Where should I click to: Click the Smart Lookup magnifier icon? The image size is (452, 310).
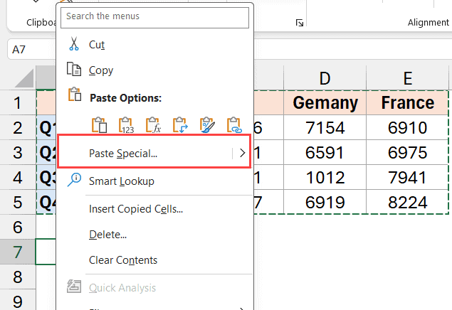point(73,181)
